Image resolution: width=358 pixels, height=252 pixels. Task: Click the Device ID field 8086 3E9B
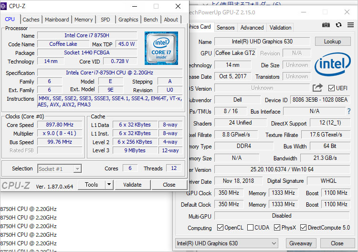(320, 100)
